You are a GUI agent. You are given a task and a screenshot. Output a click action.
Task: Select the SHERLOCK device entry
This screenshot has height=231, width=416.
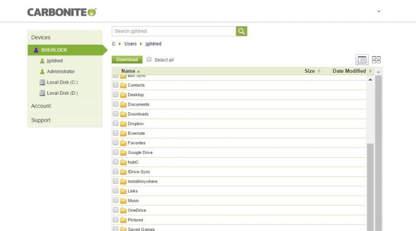tap(64, 50)
